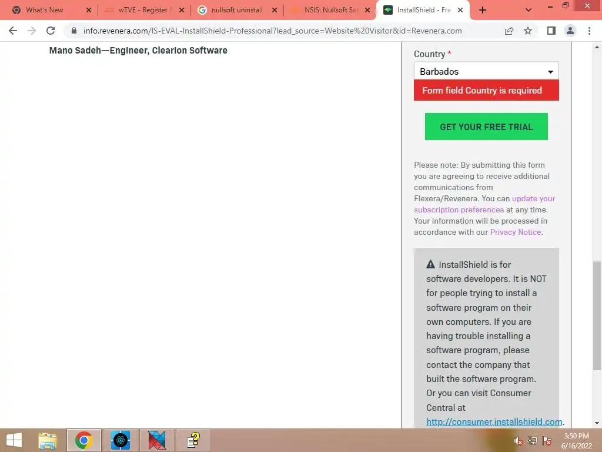The image size is (602, 452).
Task: Switch to nullsoft uninstall tab
Action: 236,10
